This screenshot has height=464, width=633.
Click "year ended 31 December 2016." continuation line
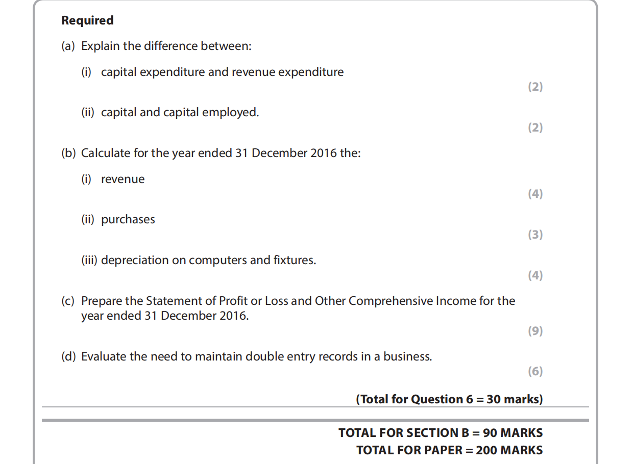coord(165,316)
